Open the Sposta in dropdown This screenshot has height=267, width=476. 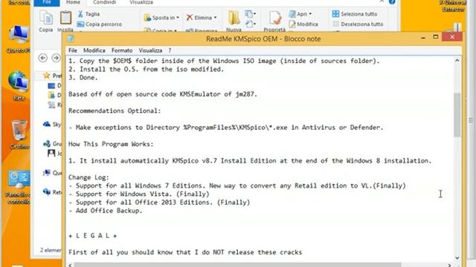[161, 18]
